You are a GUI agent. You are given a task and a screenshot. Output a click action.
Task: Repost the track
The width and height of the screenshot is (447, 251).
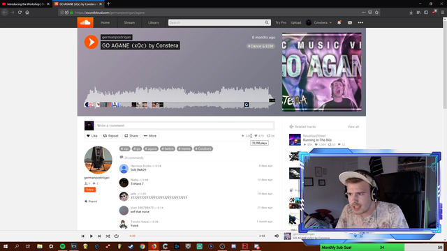(110, 136)
